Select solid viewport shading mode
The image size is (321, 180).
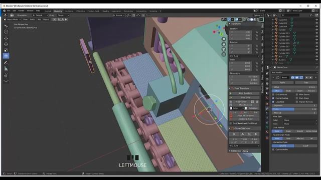(x=252, y=19)
